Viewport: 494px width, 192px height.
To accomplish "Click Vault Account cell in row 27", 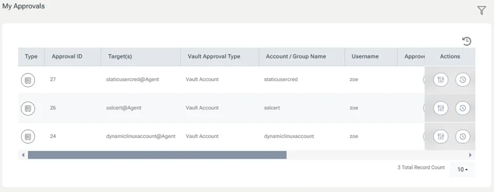I will coord(202,80).
